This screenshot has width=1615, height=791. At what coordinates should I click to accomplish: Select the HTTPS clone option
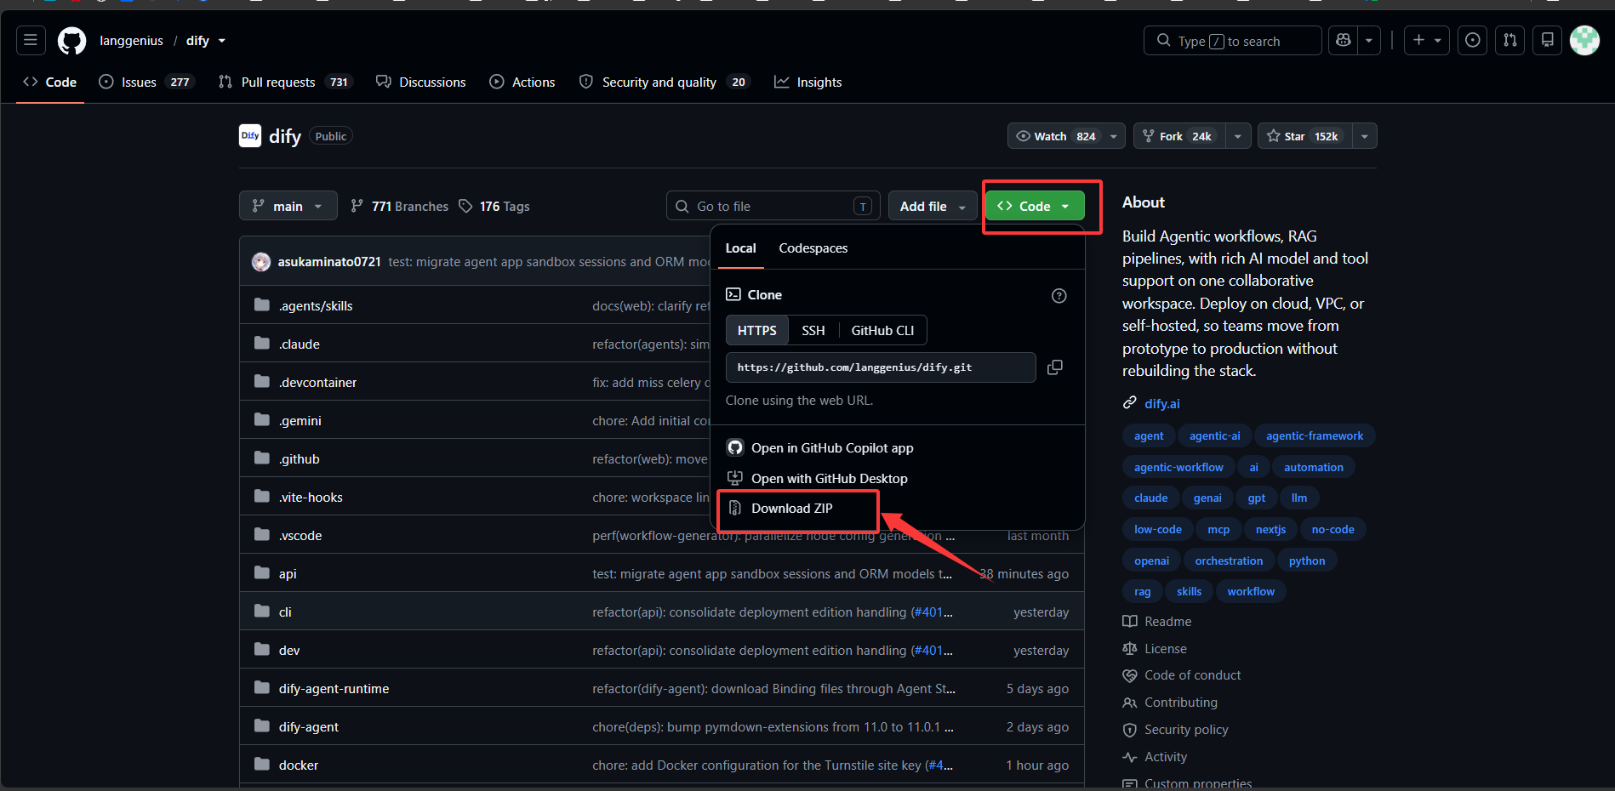(x=757, y=330)
